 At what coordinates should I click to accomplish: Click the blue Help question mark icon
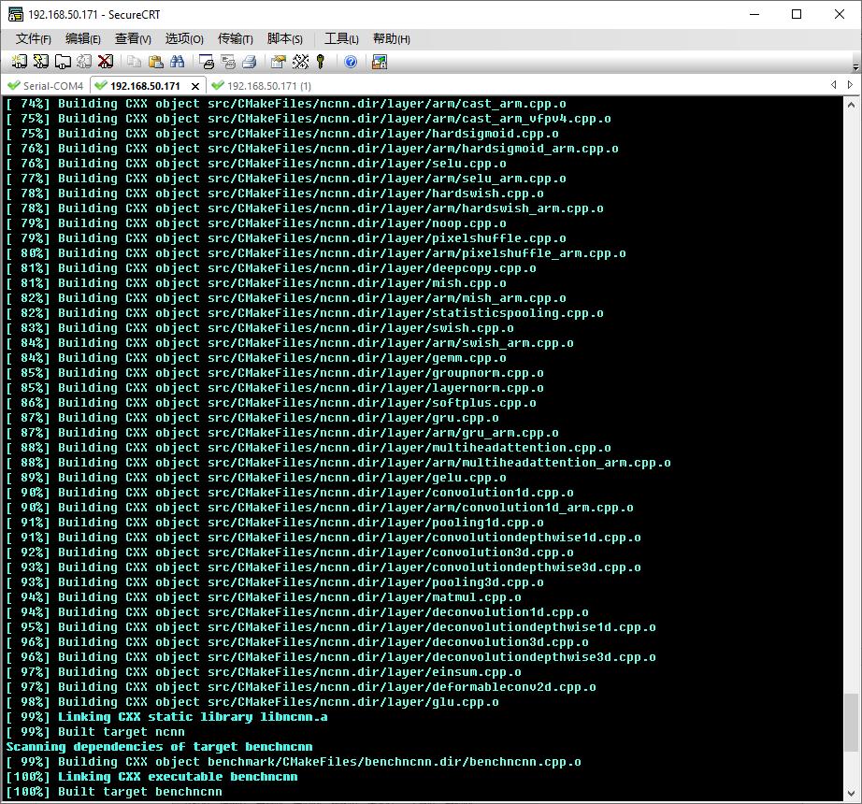(x=351, y=62)
